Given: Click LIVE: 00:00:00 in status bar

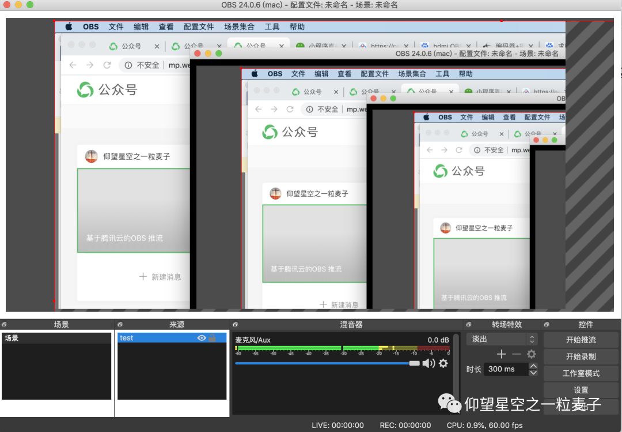Looking at the screenshot, I should click(337, 425).
